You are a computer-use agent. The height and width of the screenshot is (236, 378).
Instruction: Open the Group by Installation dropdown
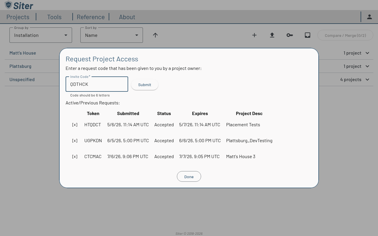[41, 35]
